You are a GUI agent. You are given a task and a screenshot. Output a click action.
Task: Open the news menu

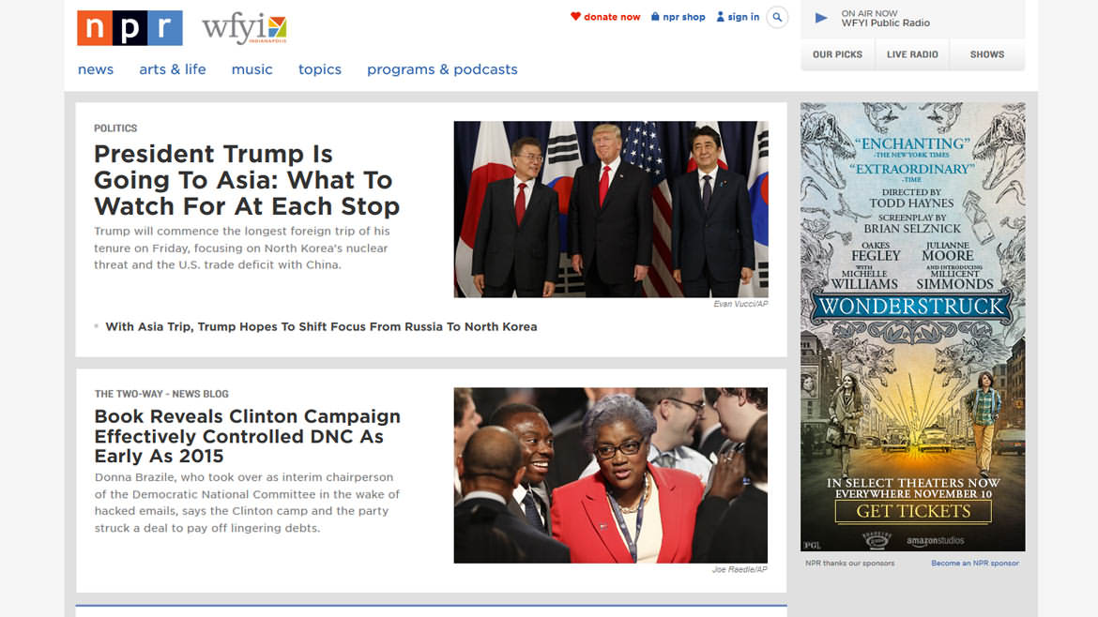point(96,69)
